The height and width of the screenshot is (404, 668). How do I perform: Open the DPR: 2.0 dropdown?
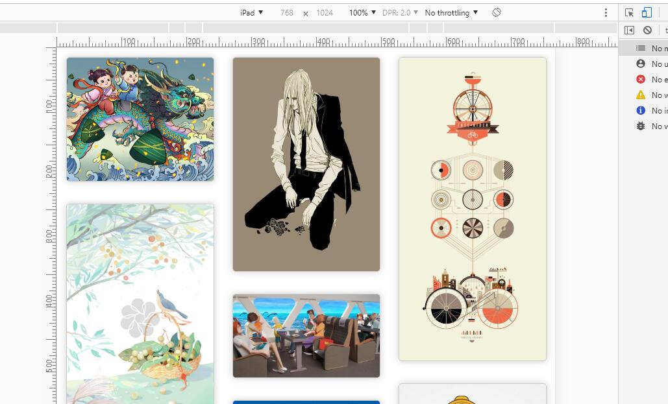400,13
